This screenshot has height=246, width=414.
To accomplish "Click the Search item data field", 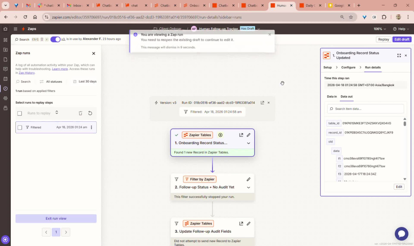I will [x=366, y=109].
